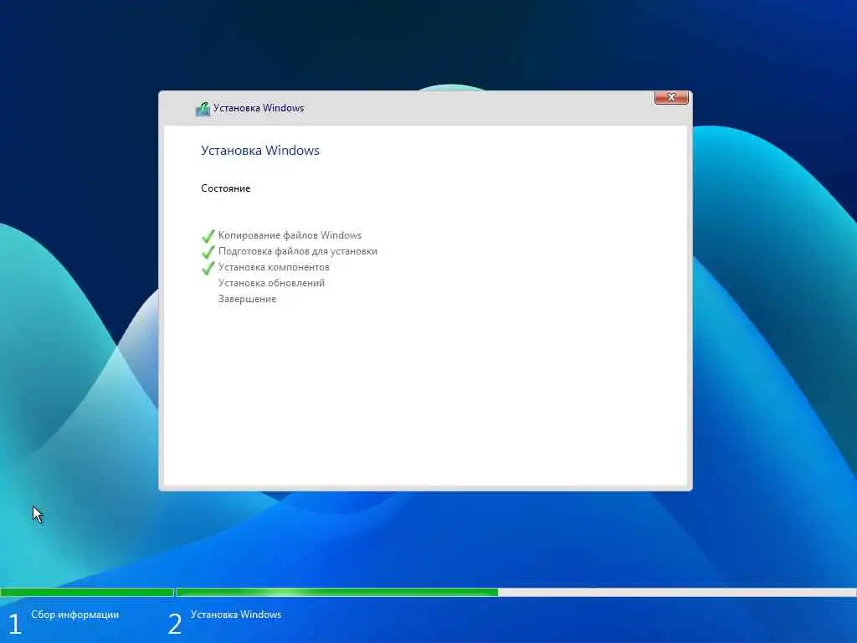Close the Установка Windows dialog

[x=671, y=97]
